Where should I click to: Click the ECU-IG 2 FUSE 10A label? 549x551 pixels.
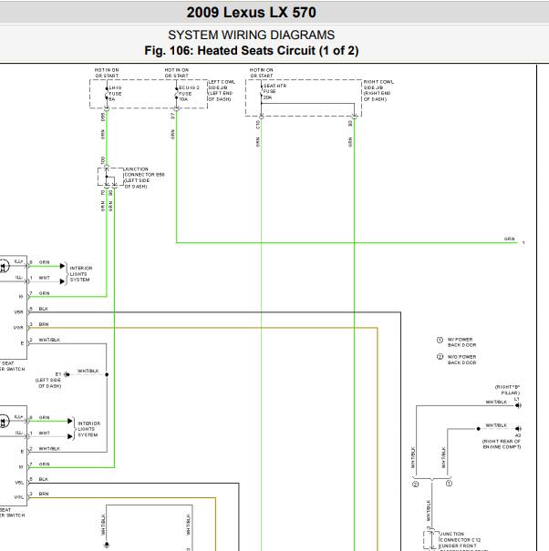click(189, 94)
